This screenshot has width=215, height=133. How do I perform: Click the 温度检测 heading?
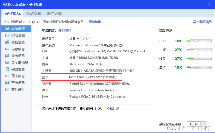166,30
